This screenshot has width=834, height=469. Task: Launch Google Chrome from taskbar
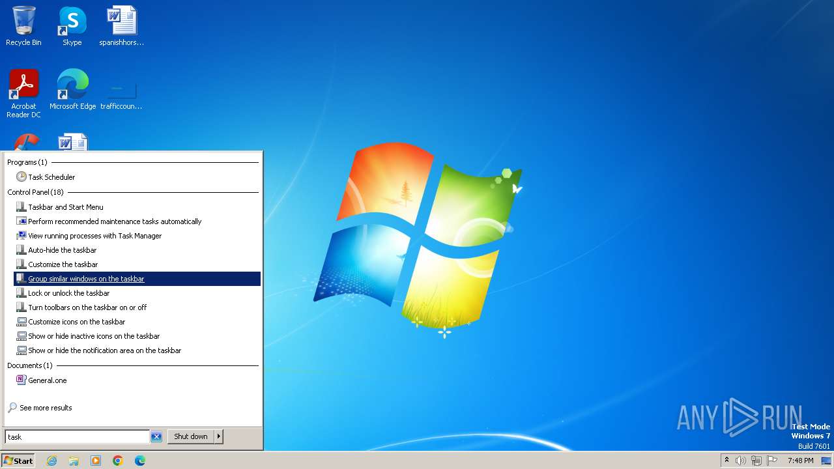(118, 461)
